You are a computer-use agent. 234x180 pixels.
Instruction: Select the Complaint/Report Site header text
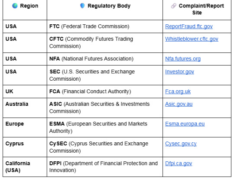click(x=201, y=9)
